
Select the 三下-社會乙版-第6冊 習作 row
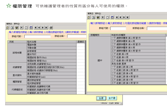click(138, 83)
